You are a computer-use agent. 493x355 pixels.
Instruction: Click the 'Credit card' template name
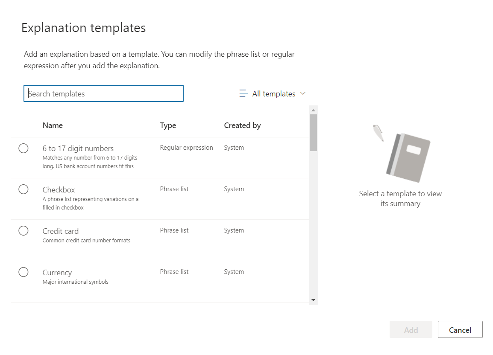coord(61,231)
